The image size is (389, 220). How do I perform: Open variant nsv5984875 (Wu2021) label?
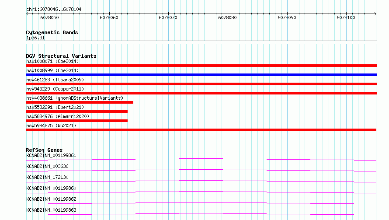[x=51, y=126]
